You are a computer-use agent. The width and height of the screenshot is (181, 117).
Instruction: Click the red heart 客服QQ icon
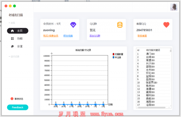pos(166,25)
